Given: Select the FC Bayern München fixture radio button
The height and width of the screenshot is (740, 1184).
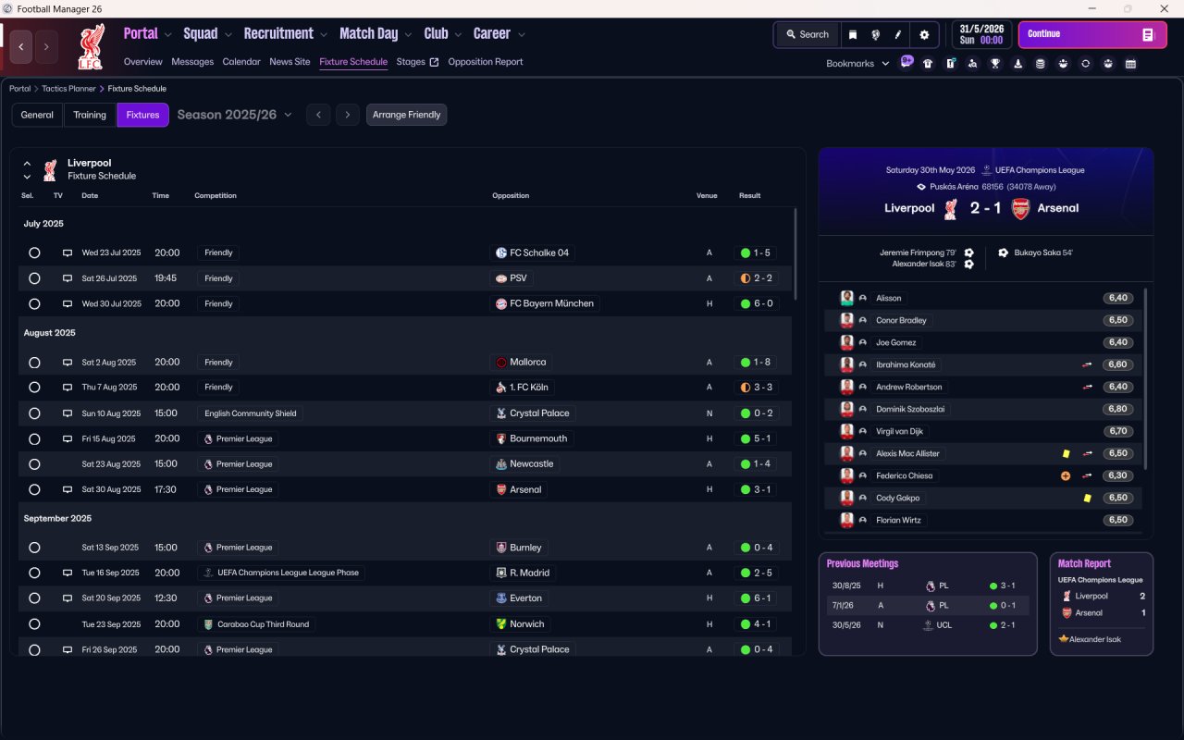Looking at the screenshot, I should coord(34,303).
